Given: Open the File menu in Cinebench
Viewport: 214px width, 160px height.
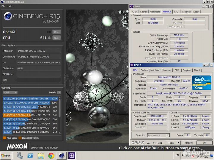Looking at the screenshot, I should (3, 6).
